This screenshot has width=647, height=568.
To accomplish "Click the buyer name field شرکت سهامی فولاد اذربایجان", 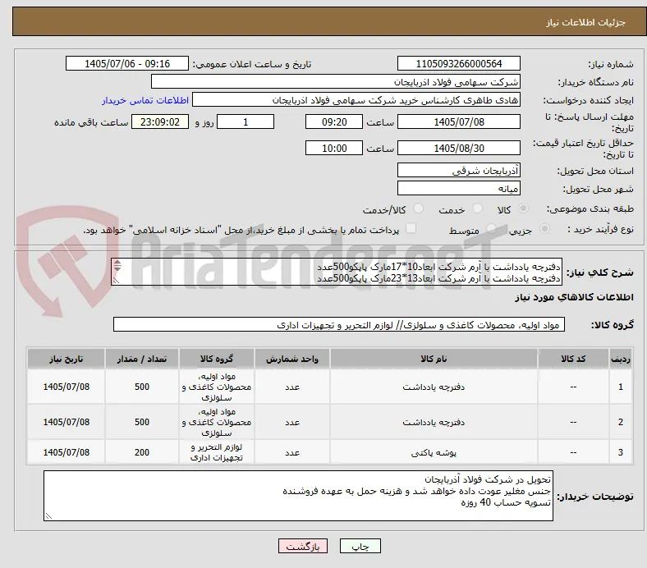I will (x=336, y=82).
